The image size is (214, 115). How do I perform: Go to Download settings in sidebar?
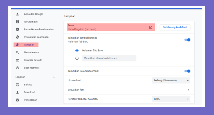(x=30, y=92)
